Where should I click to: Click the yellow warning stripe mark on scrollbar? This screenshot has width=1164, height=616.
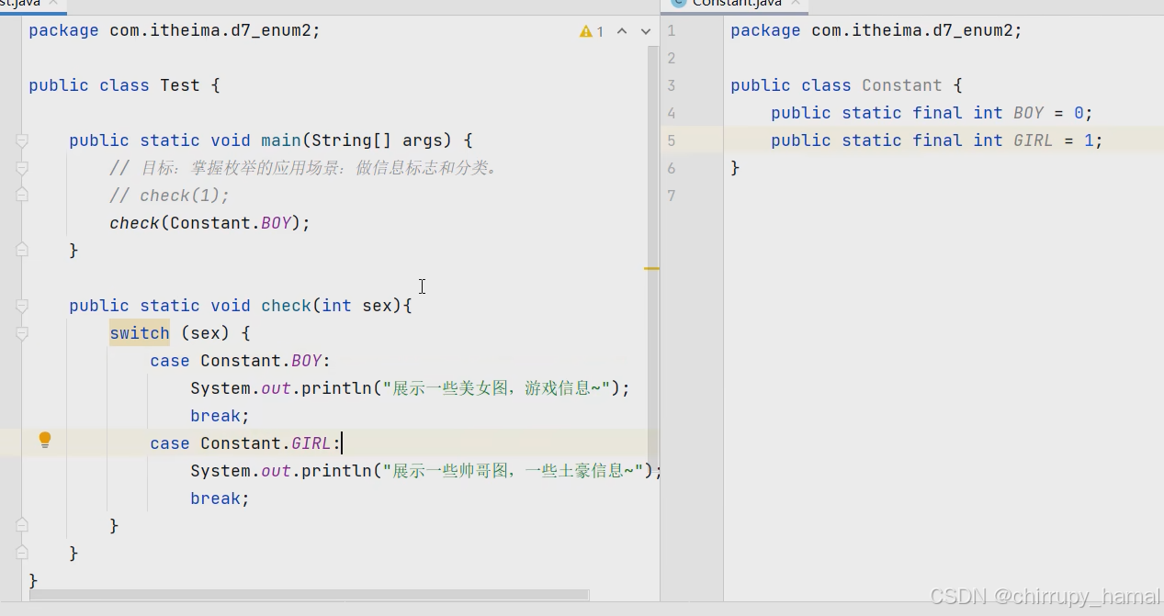click(x=651, y=268)
